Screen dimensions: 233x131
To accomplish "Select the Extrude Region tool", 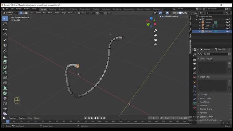I will click(x=5, y=62).
